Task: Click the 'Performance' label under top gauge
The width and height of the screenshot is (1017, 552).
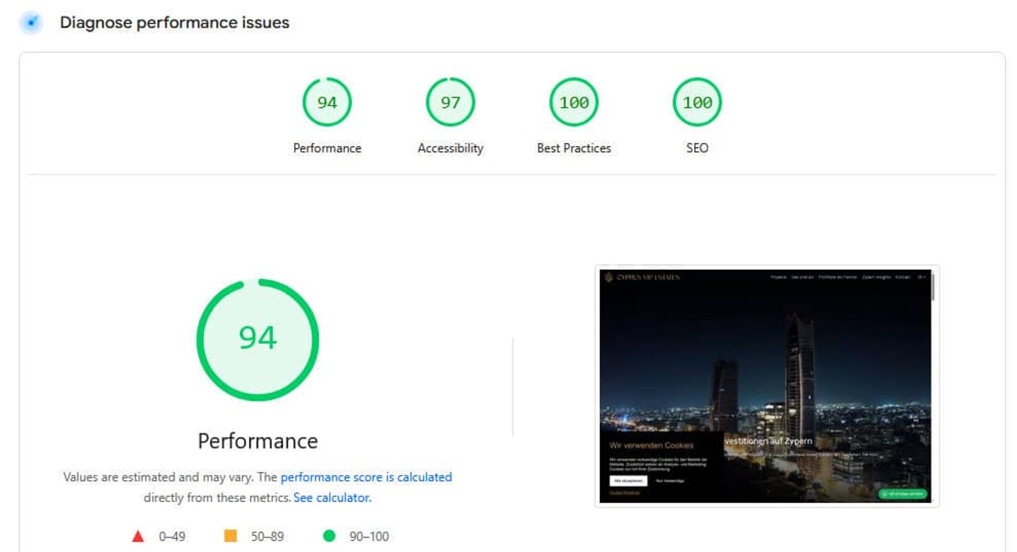Action: coord(327,148)
